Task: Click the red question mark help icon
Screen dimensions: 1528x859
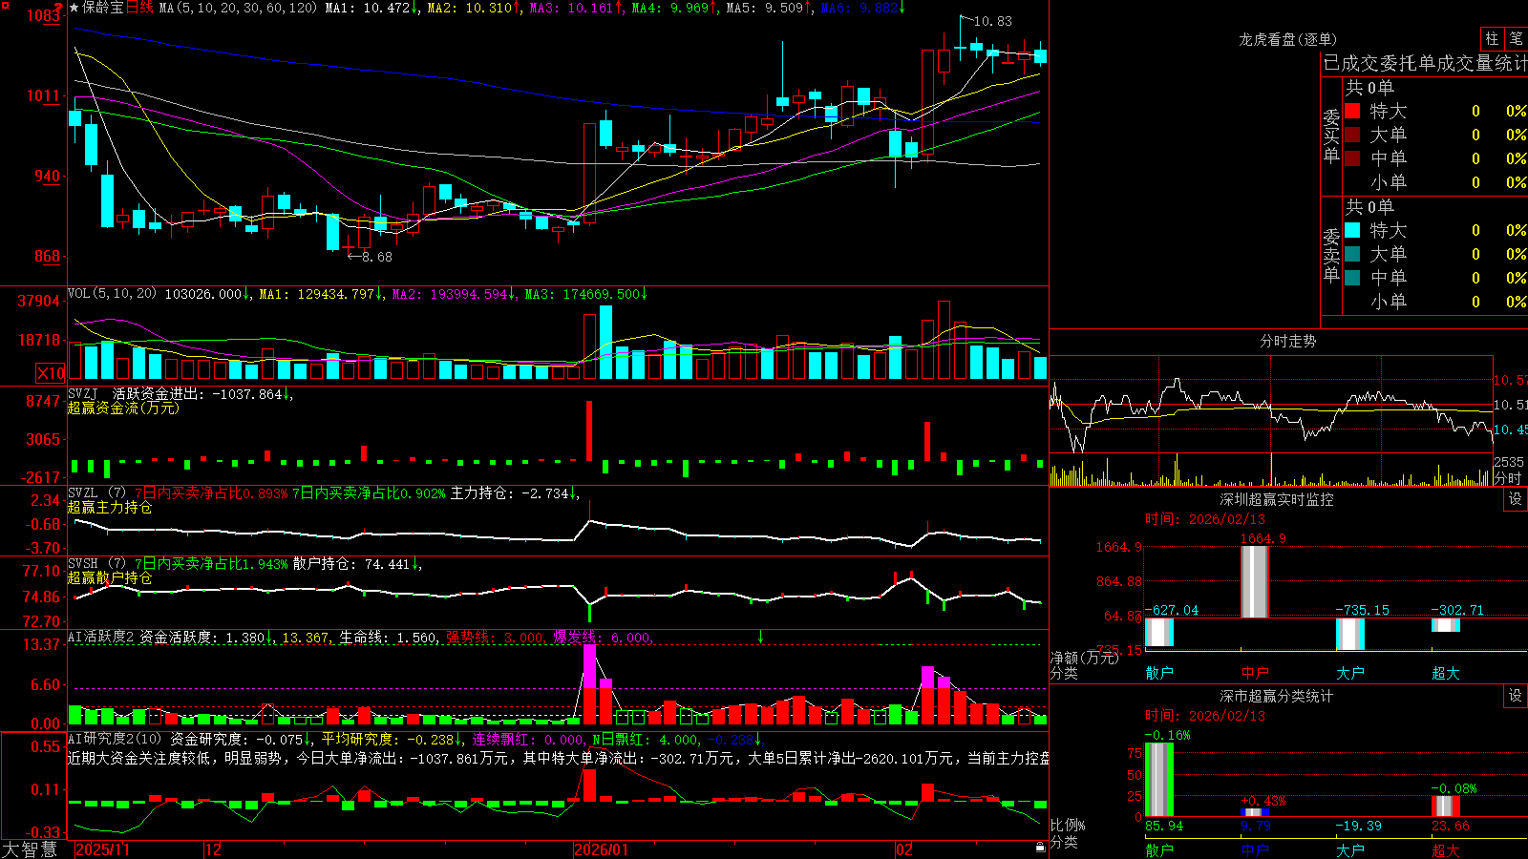Action: pos(59,8)
